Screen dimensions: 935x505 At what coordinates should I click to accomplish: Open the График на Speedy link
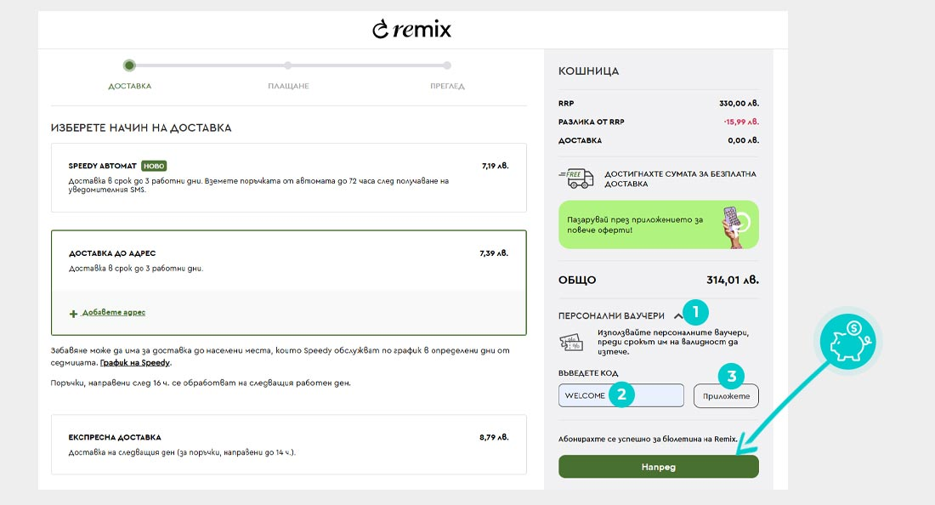pyautogui.click(x=135, y=362)
